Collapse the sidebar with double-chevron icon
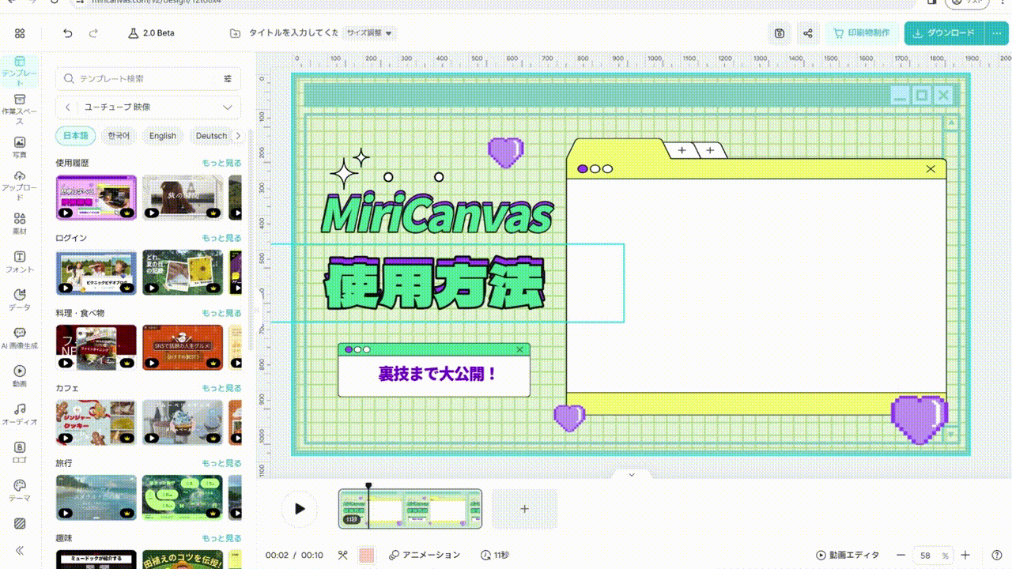The height and width of the screenshot is (569, 1012). pos(20,551)
